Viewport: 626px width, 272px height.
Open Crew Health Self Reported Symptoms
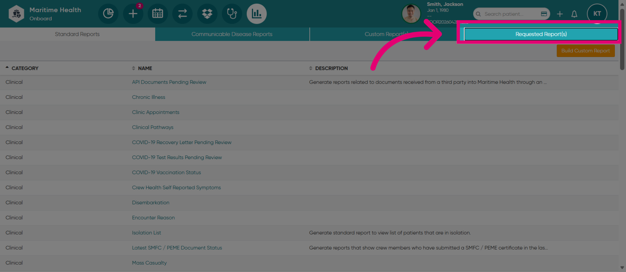click(176, 188)
